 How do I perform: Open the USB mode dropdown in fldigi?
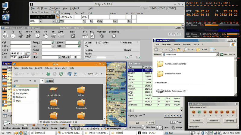click(x=40, y=21)
